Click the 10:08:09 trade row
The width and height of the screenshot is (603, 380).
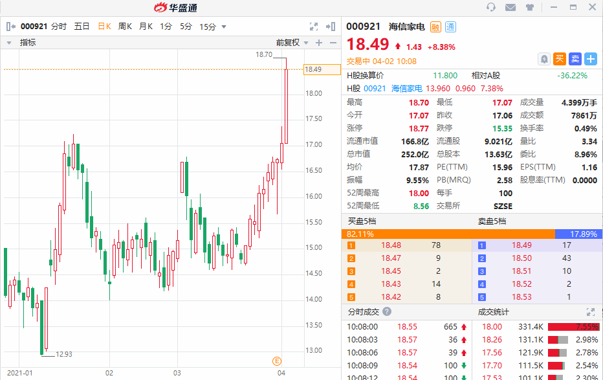click(x=407, y=365)
